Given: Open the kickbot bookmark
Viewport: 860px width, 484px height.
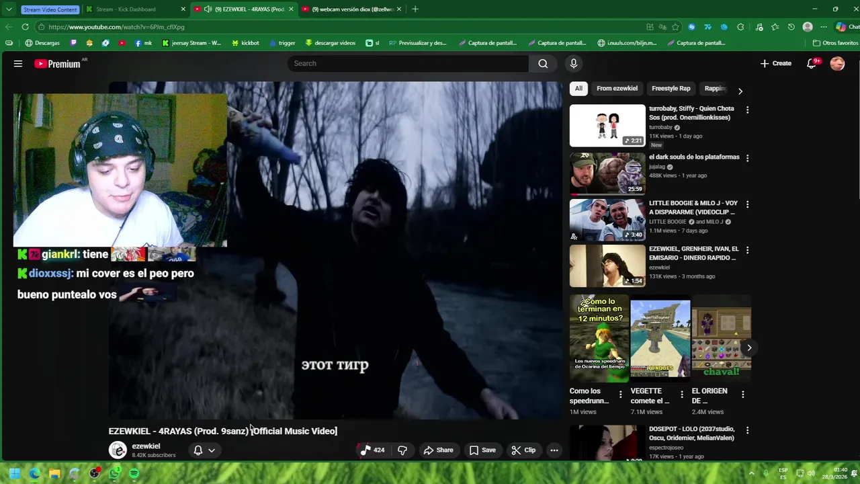Looking at the screenshot, I should point(245,43).
